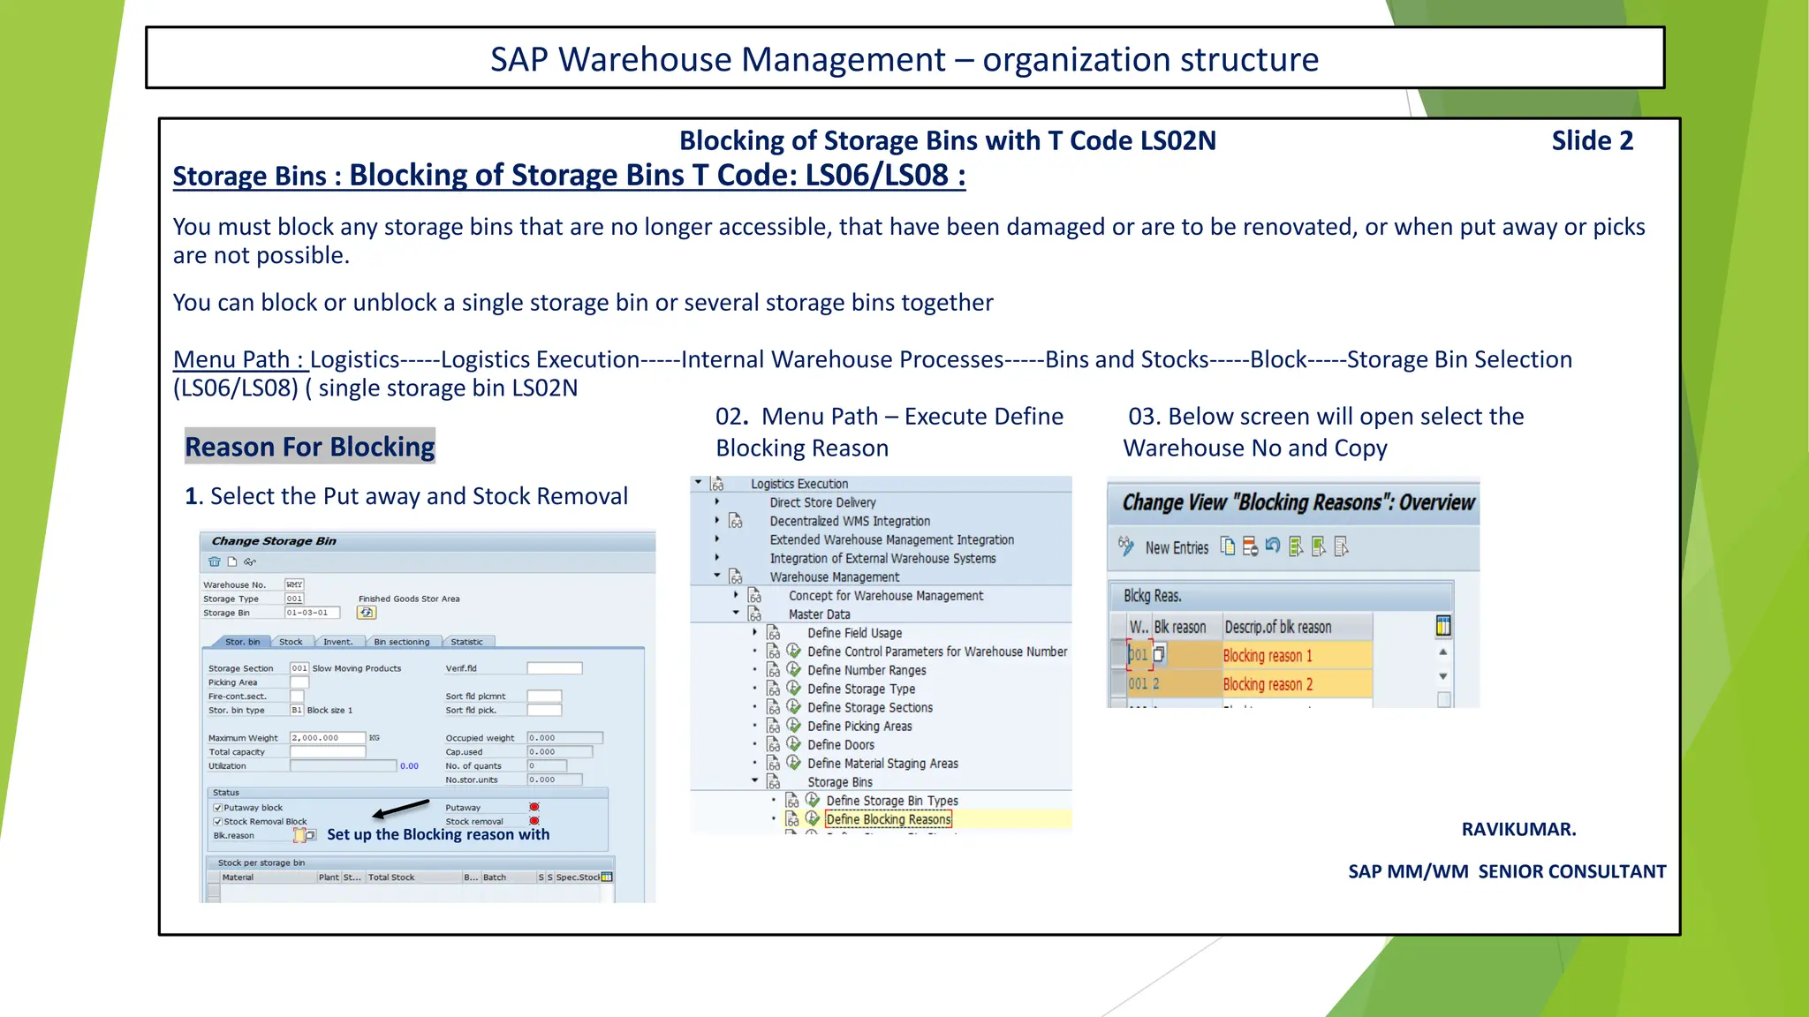Click the execute icon for Define Material Staging Areas
1809x1017 pixels.
[x=793, y=763]
